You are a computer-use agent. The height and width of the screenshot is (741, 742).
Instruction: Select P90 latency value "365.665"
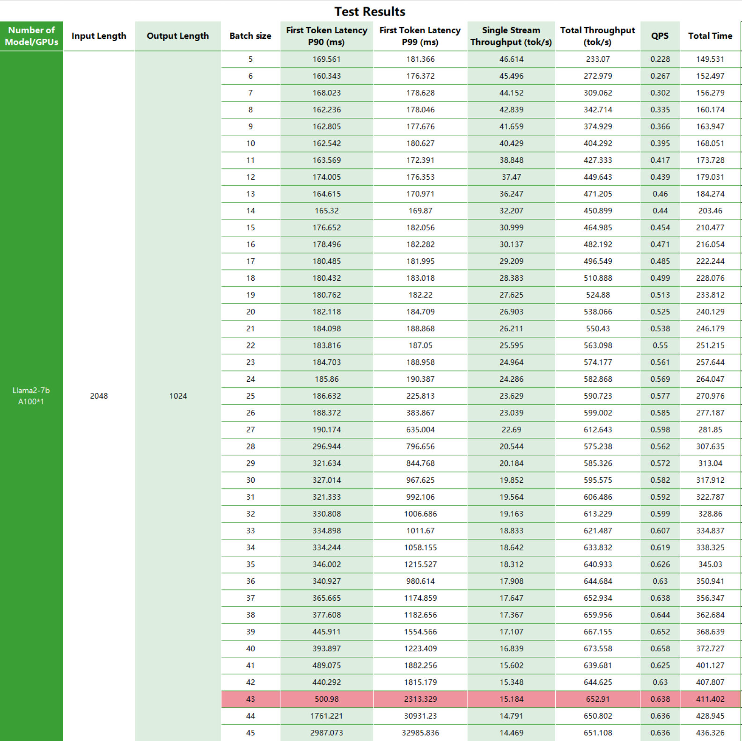[x=327, y=598]
